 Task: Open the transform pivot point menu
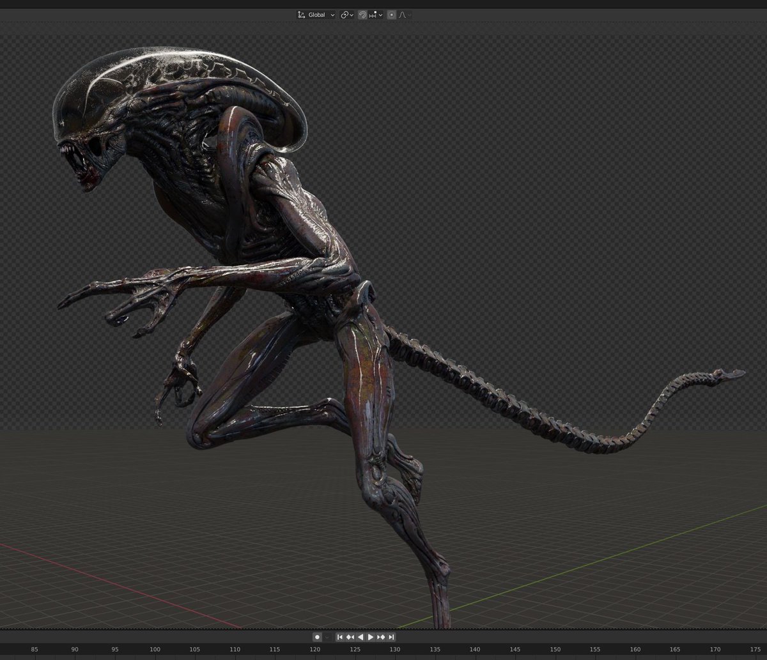click(347, 15)
